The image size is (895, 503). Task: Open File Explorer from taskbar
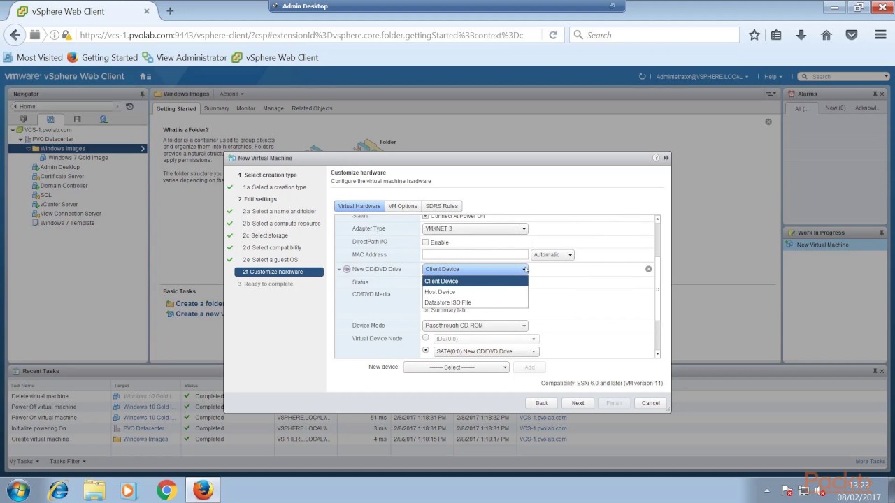point(94,490)
